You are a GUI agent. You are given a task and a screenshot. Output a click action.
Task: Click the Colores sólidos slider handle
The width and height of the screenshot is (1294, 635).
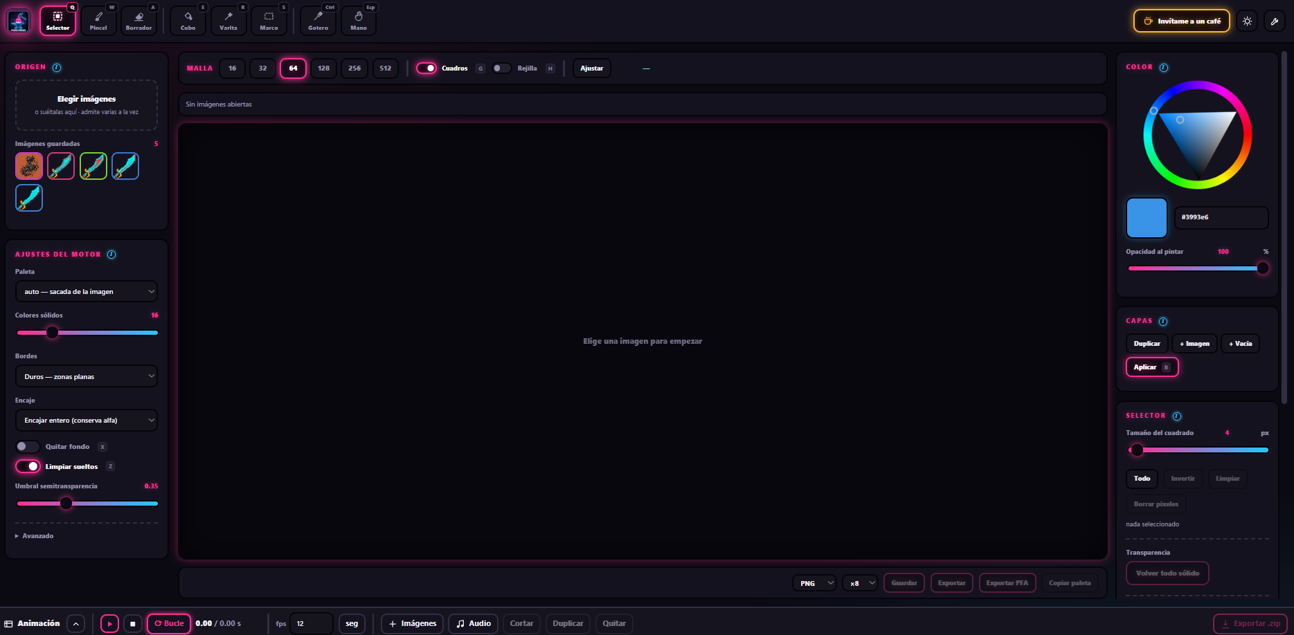pos(52,333)
